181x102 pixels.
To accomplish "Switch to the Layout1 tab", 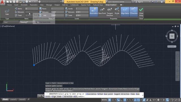I will pyautogui.click(x=13, y=99).
